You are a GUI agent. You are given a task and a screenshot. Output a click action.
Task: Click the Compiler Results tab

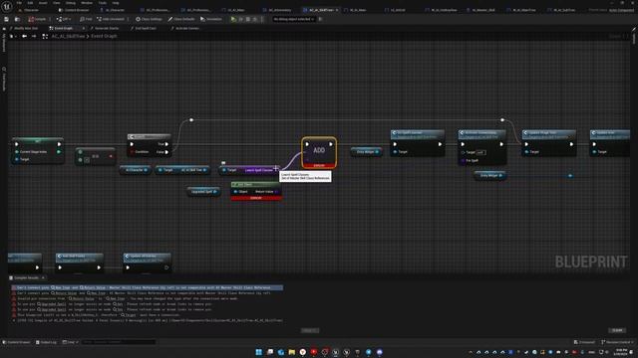tap(26, 278)
